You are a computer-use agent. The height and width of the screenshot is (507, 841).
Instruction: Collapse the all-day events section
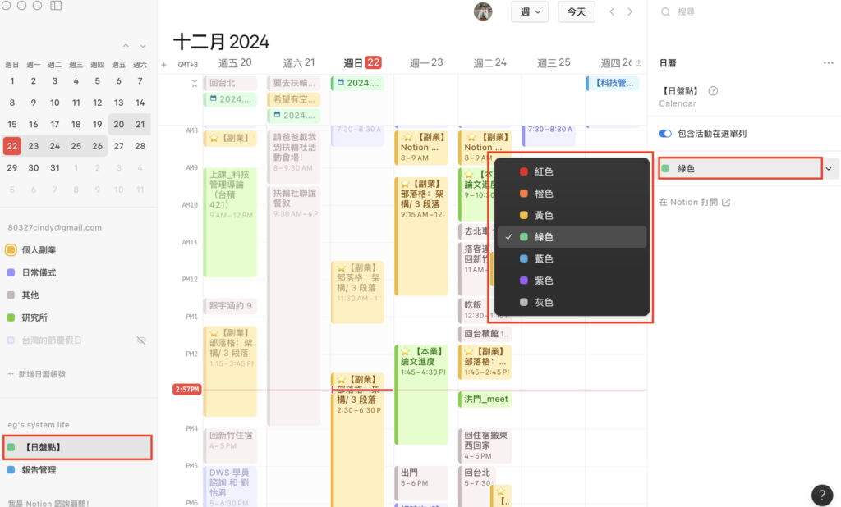pyautogui.click(x=195, y=83)
